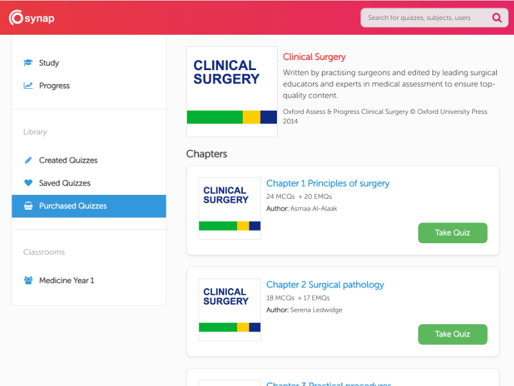Open the Medicine Year 1 classroom
Image resolution: width=514 pixels, height=386 pixels.
click(x=66, y=280)
